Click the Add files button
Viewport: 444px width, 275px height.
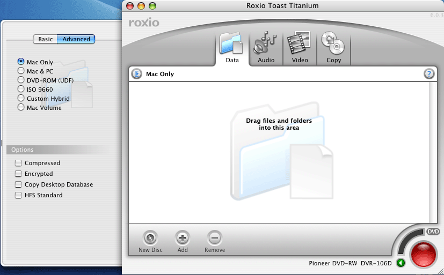coord(183,238)
